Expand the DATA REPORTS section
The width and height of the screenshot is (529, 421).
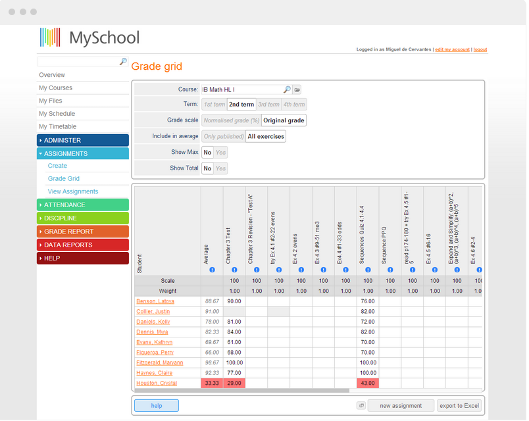coord(83,245)
